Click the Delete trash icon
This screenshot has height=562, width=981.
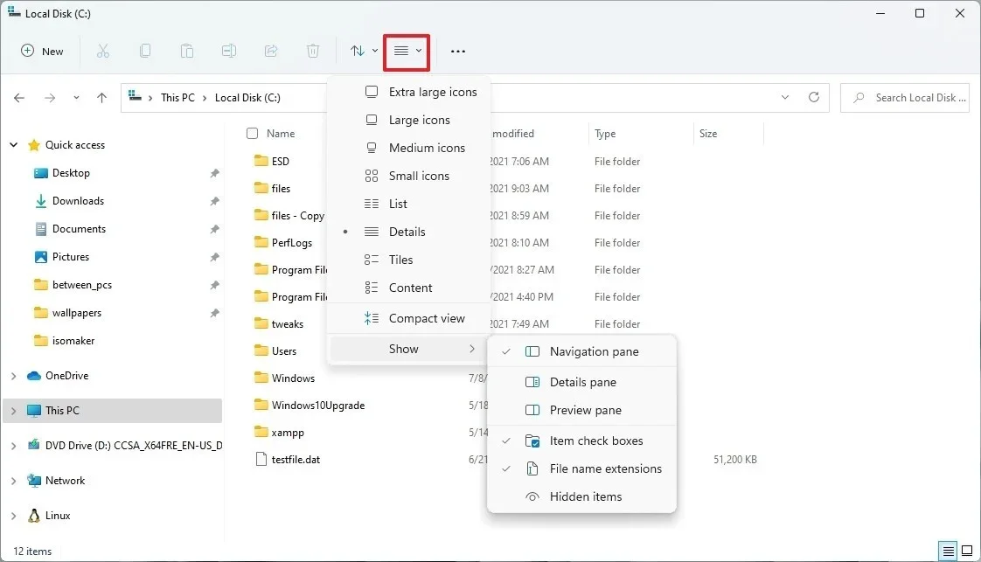point(313,52)
